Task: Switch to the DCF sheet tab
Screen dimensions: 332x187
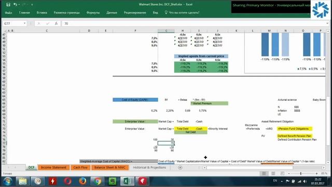Action: point(31,167)
